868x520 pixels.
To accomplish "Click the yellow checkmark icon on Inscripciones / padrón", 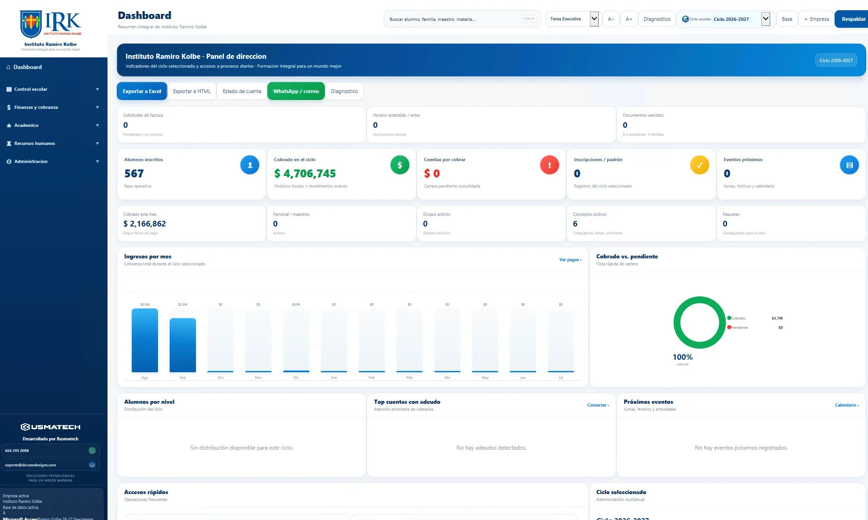I will (x=699, y=165).
